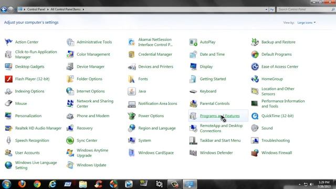This screenshot has width=336, height=189.
Task: Open Notification Area Icons link
Action: coord(157,103)
